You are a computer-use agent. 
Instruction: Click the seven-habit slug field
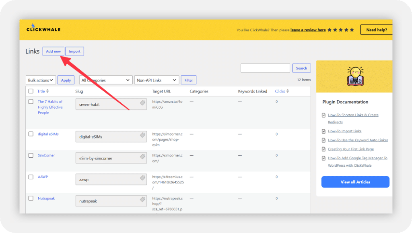111,104
